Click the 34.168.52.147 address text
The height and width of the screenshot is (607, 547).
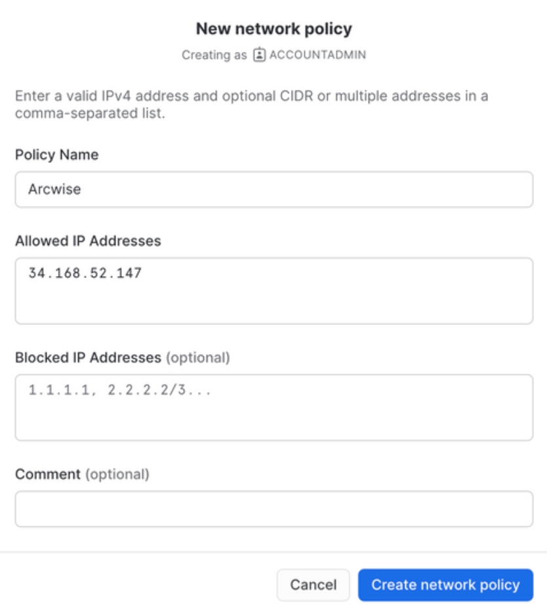85,273
